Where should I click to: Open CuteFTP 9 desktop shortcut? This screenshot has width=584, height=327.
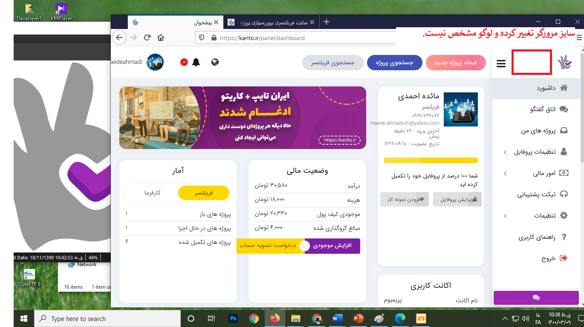tap(29, 278)
